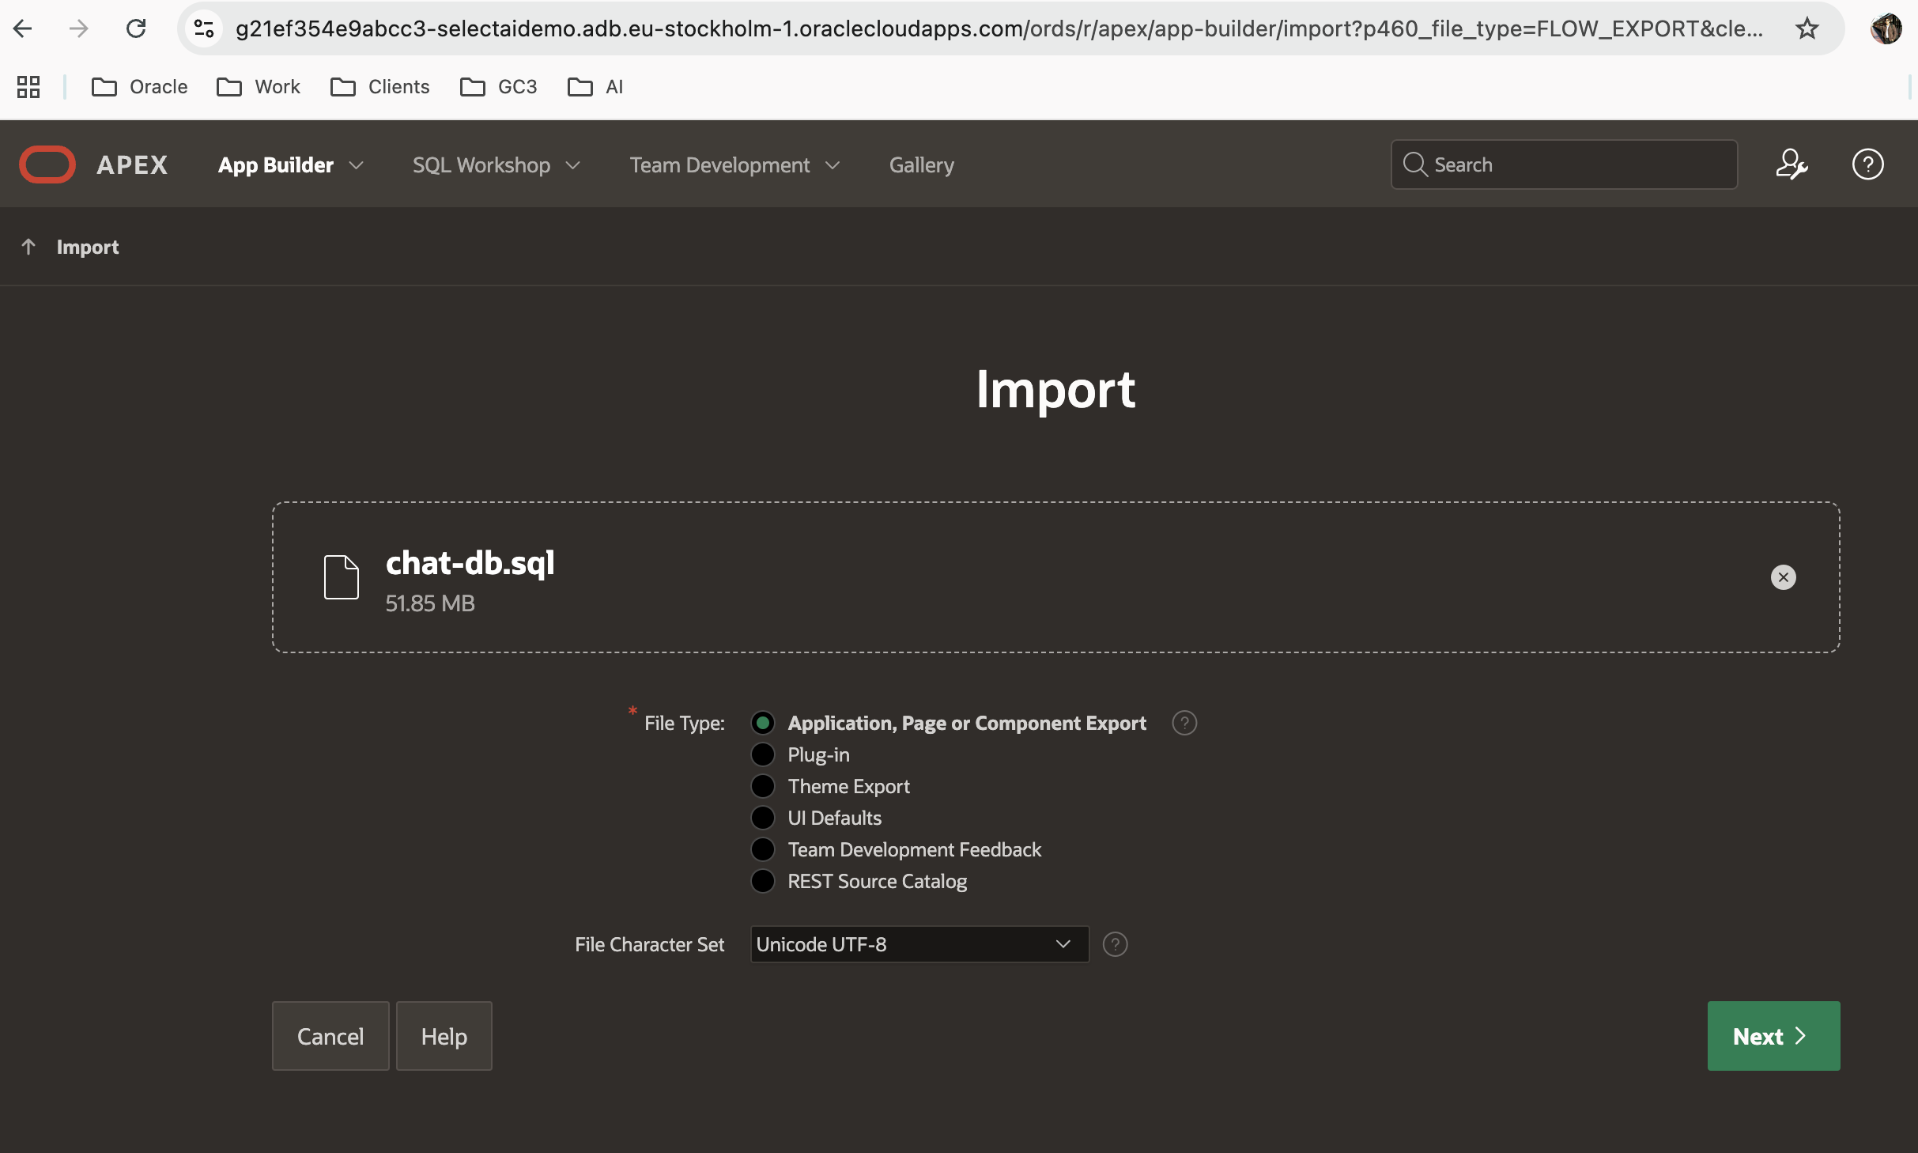This screenshot has width=1918, height=1153.
Task: Remove the chat-db.sql file
Action: [x=1783, y=578]
